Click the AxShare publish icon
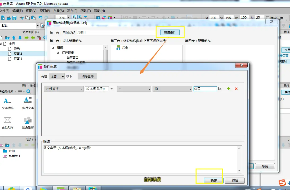290x190 pixels. coord(104,18)
